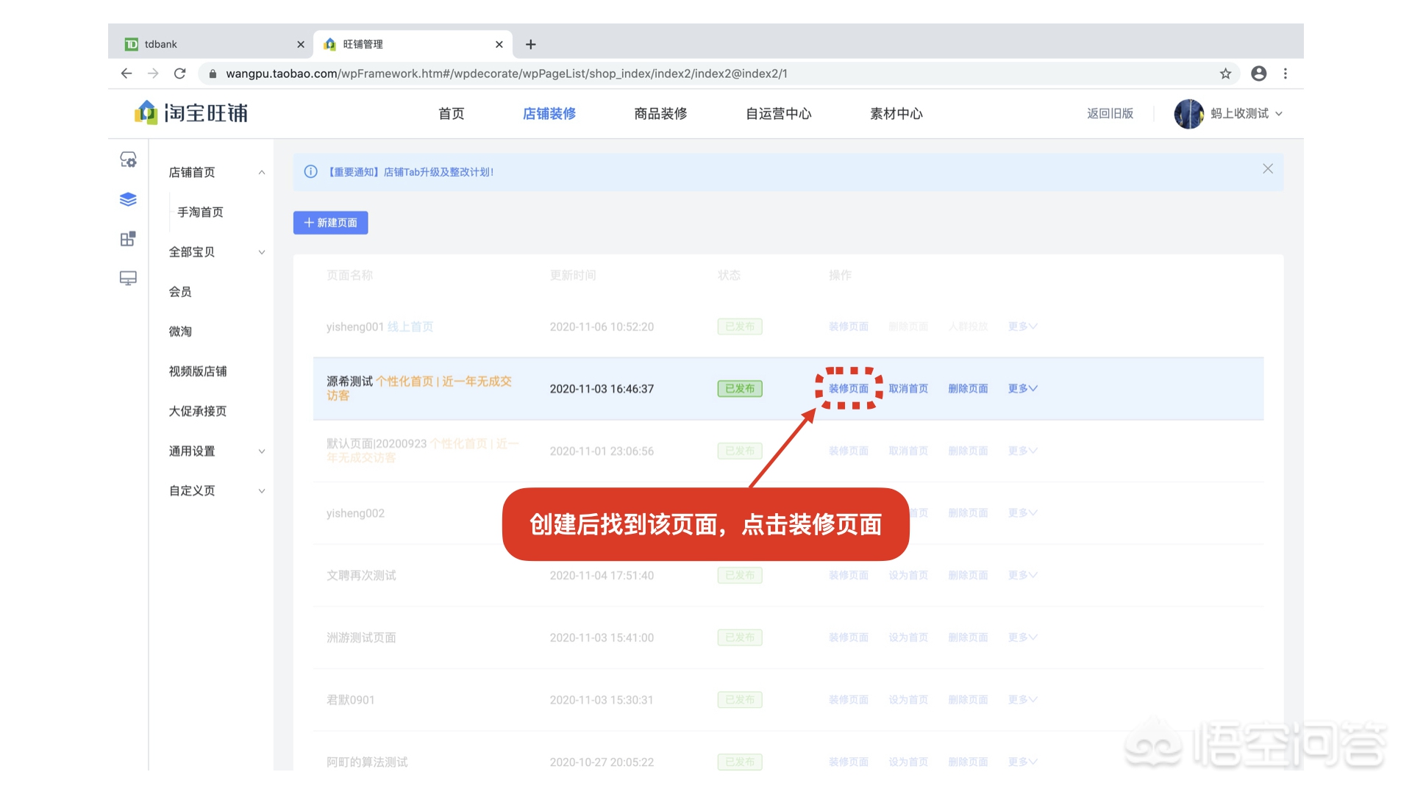1412x794 pixels.
Task: Reload the page with the refresh icon
Action: pos(180,74)
